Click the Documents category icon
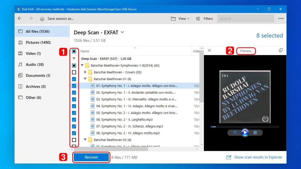This screenshot has height=169, width=301. pyautogui.click(x=20, y=75)
